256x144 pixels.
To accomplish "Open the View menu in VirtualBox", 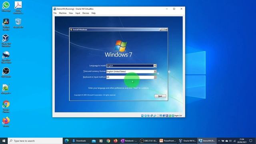I will [71, 13].
